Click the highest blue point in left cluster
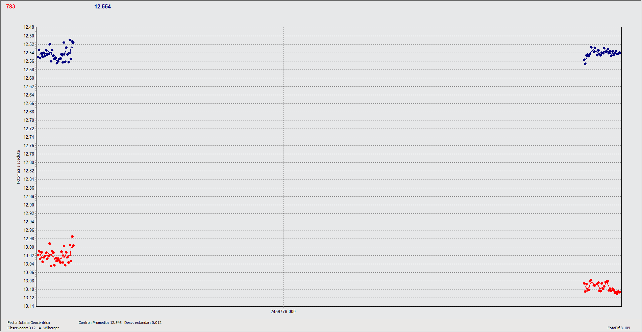 pyautogui.click(x=70, y=40)
